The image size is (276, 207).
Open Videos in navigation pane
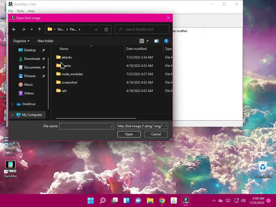point(29,93)
